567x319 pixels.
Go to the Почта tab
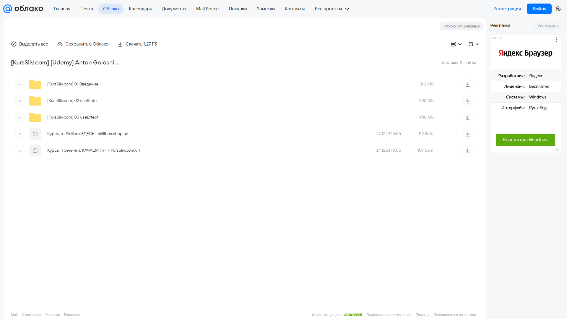[87, 9]
